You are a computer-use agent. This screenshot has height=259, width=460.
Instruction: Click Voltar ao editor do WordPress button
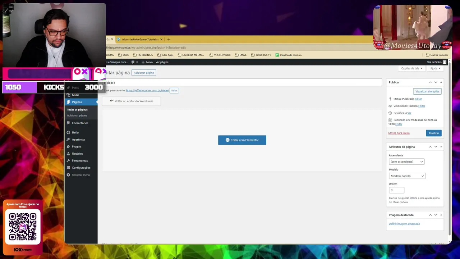[132, 101]
